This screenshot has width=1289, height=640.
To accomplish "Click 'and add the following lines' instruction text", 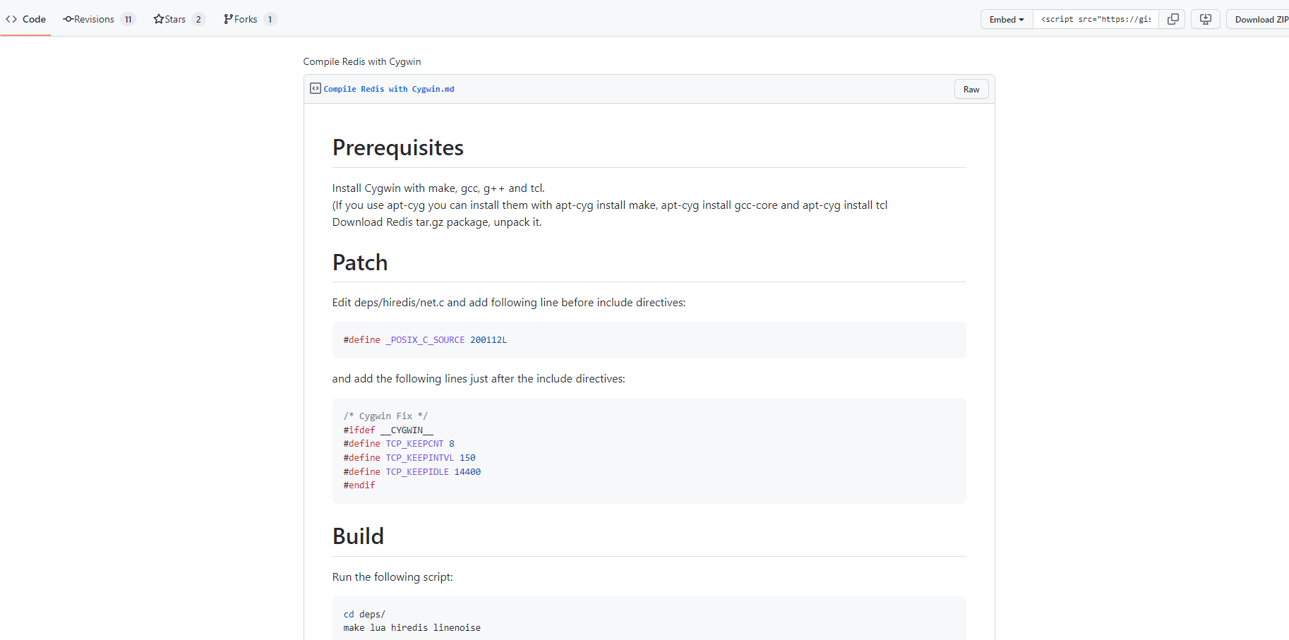I will 479,379.
